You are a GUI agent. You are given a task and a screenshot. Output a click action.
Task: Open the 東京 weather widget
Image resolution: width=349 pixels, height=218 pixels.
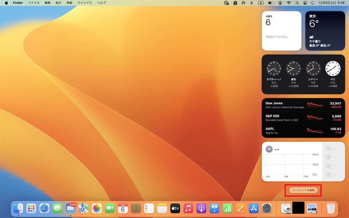(325, 31)
